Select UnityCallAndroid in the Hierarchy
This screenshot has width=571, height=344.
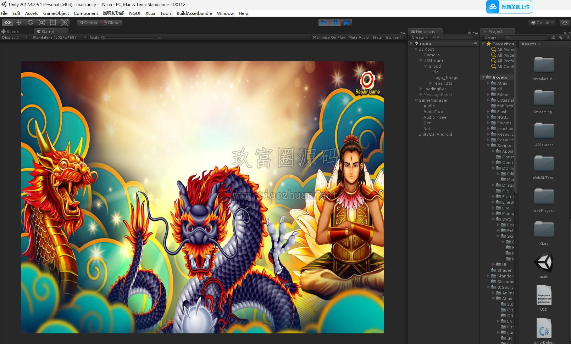435,134
